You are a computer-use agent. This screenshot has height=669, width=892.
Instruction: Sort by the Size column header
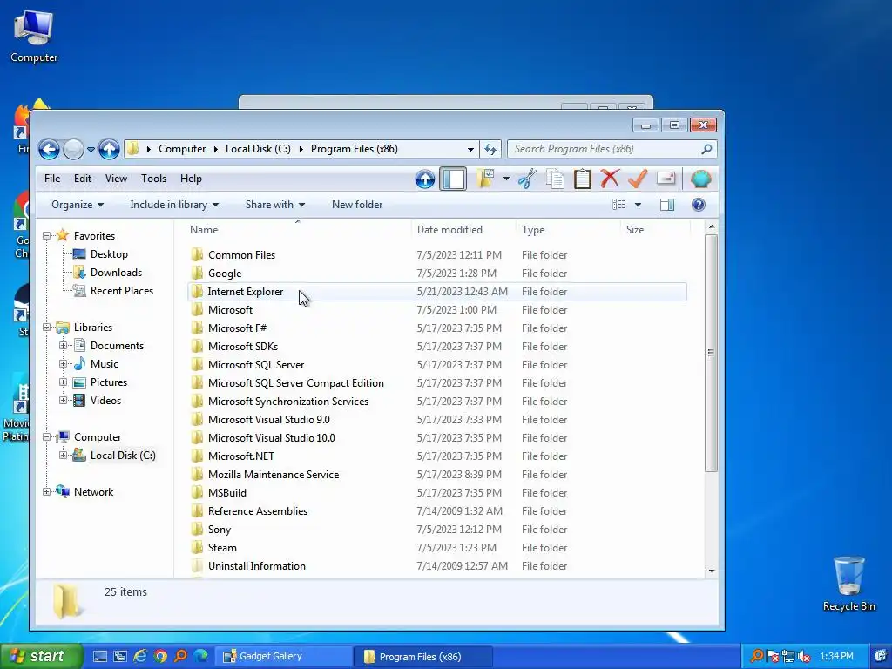tap(655, 230)
